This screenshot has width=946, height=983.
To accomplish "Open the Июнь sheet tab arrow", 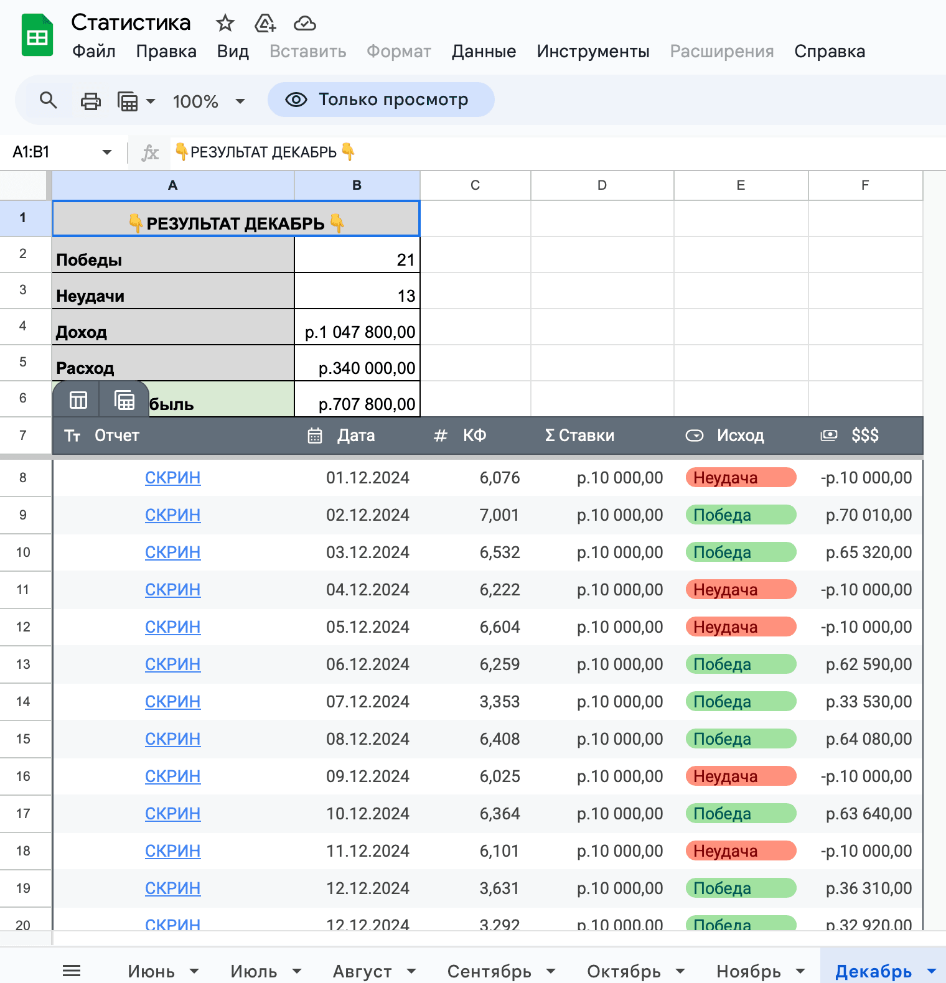I will (194, 971).
